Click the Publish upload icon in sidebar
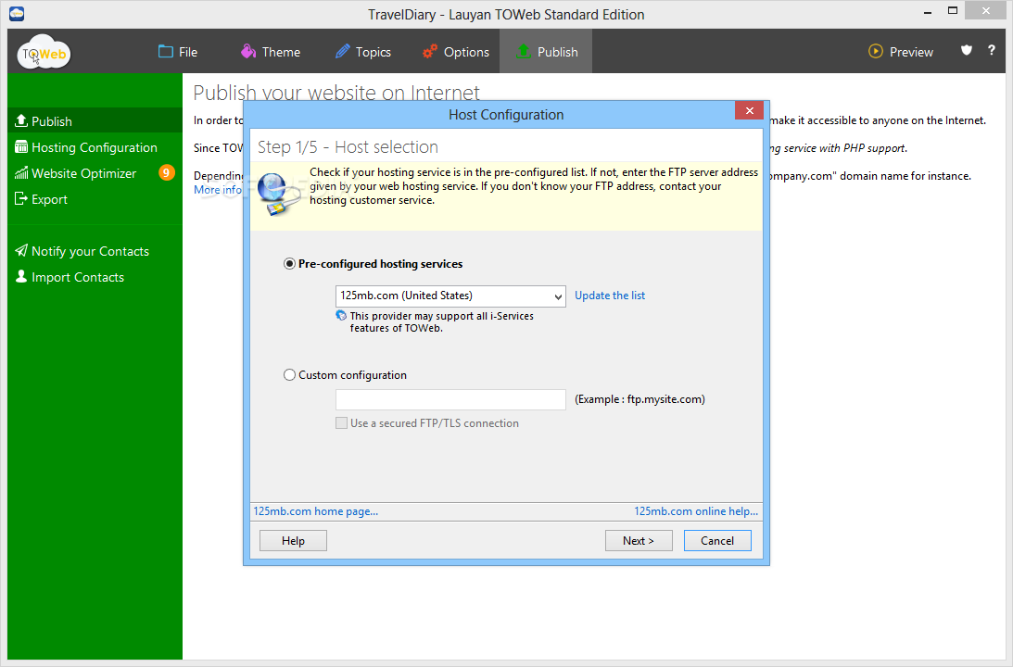The image size is (1013, 667). point(21,120)
